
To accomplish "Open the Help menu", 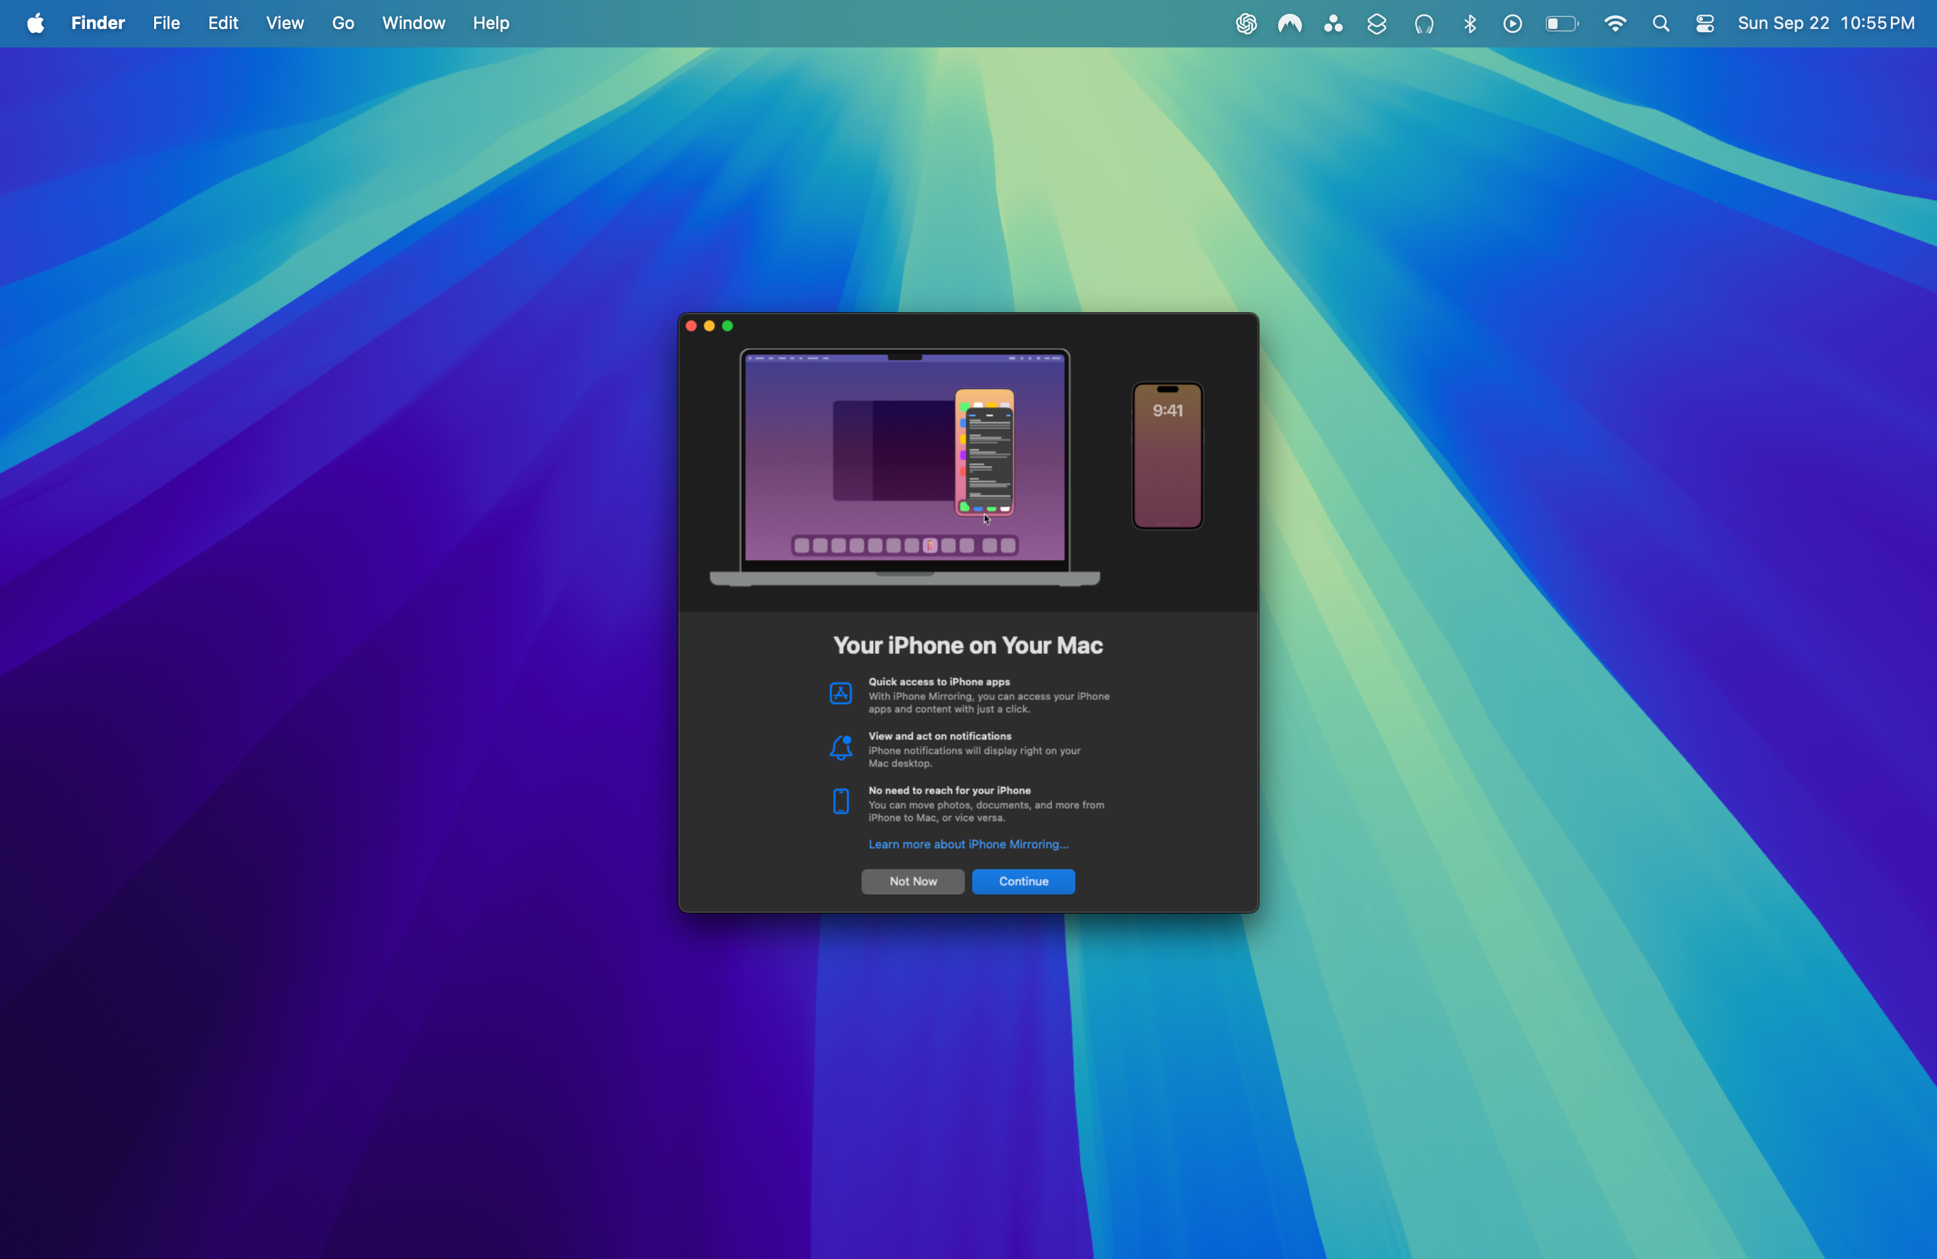I will click(491, 24).
